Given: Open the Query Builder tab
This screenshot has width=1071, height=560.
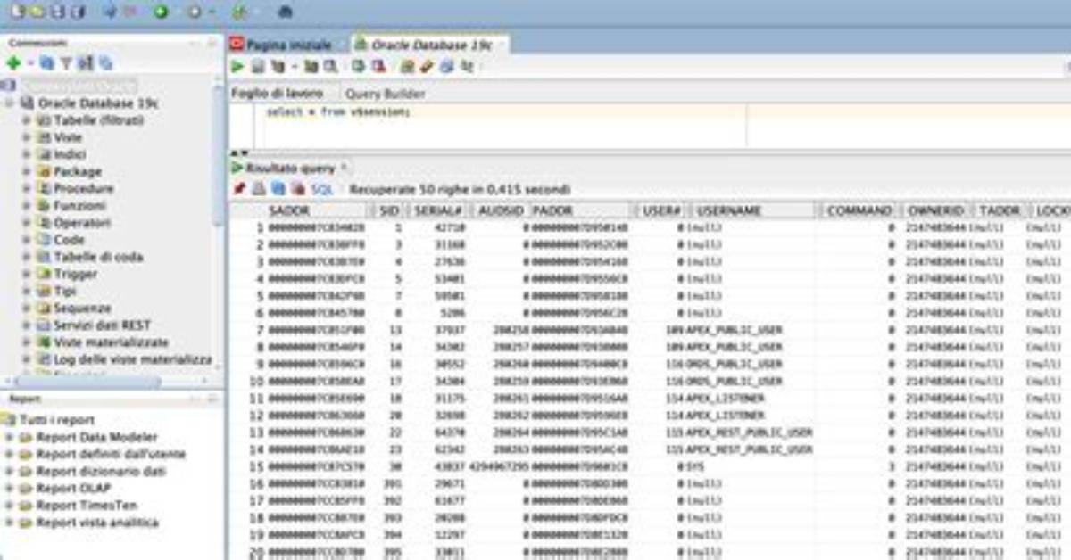Looking at the screenshot, I should 385,94.
